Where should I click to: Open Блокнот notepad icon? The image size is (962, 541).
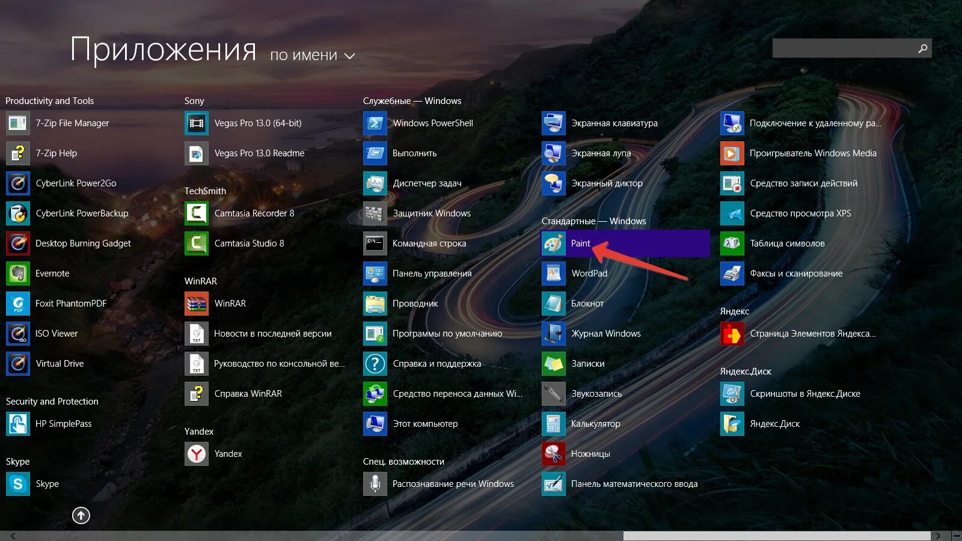(x=554, y=304)
